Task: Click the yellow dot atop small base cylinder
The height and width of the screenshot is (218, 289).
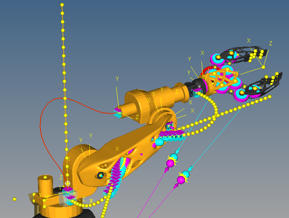Action: 45,177
